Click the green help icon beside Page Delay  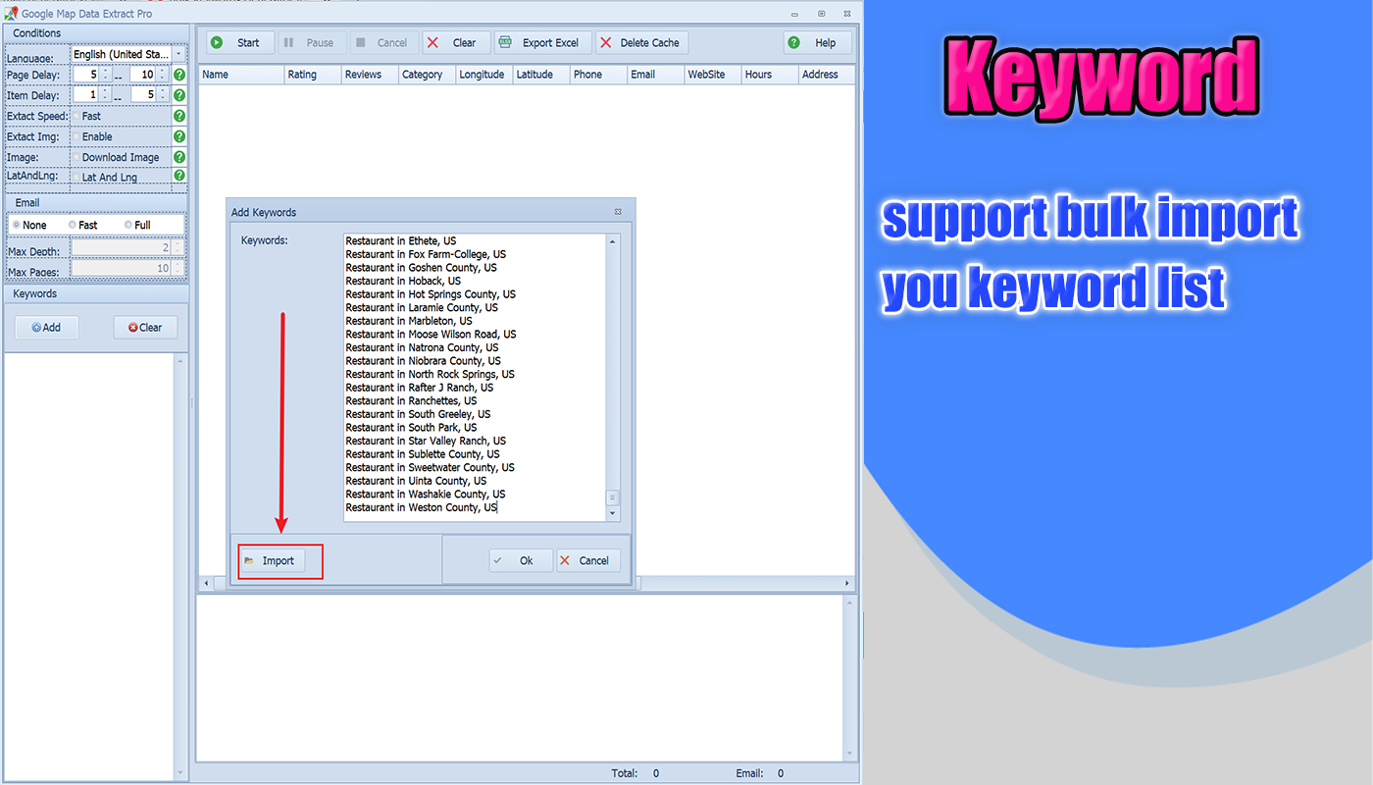tap(179, 75)
